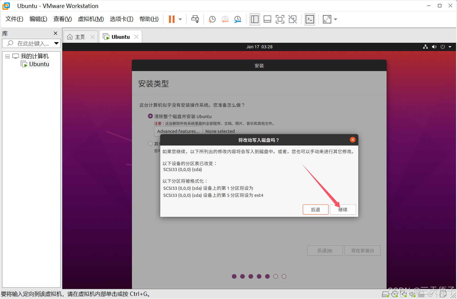Open the 虚拟机(M) menu
Viewport: 457px width, 299px height.
91,19
